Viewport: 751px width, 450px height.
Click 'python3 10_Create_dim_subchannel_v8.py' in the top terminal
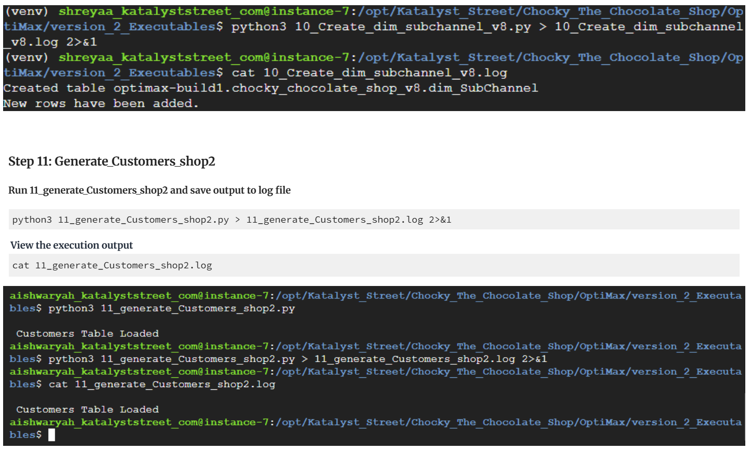[381, 26]
